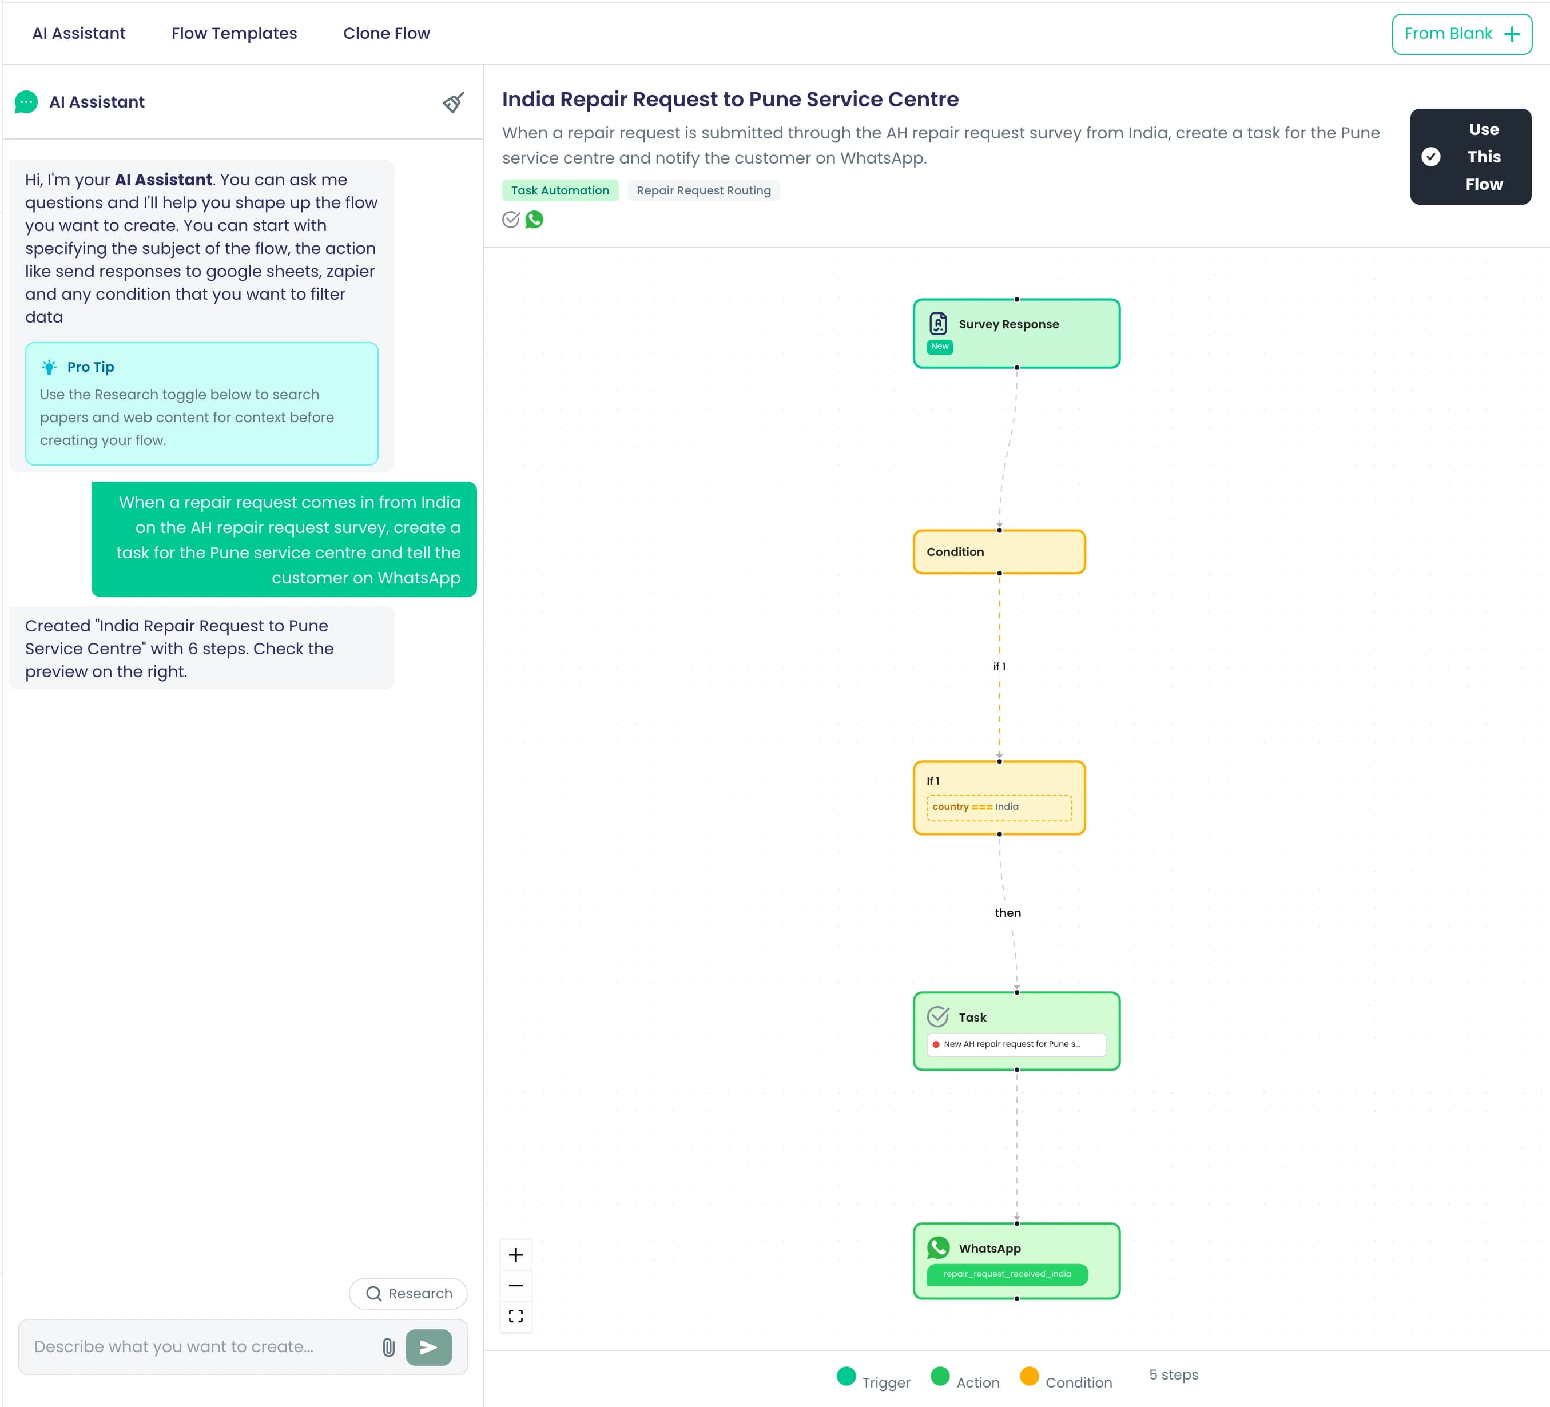Select the WhatsApp action node
1550x1407 pixels.
click(1016, 1261)
